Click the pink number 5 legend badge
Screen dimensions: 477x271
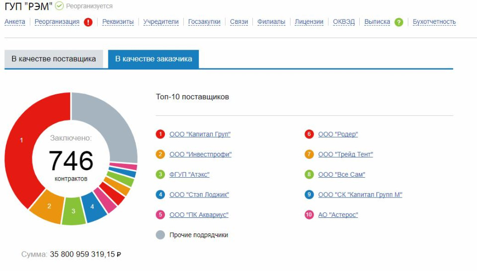pos(160,215)
